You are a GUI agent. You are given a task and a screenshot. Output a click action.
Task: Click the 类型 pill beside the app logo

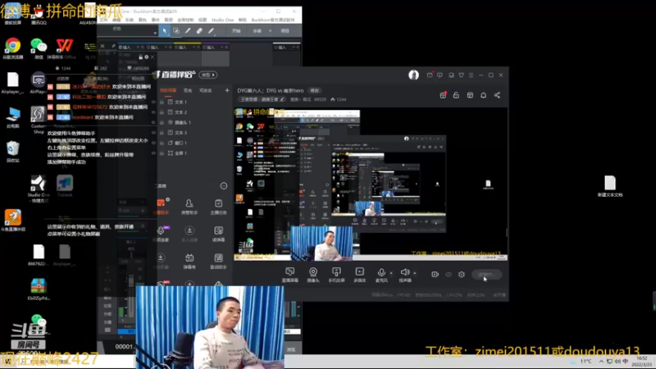tap(208, 75)
